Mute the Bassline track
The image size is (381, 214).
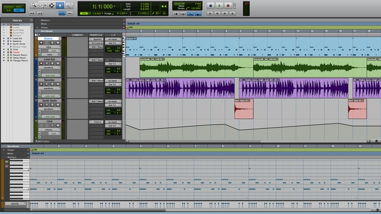tap(58, 84)
